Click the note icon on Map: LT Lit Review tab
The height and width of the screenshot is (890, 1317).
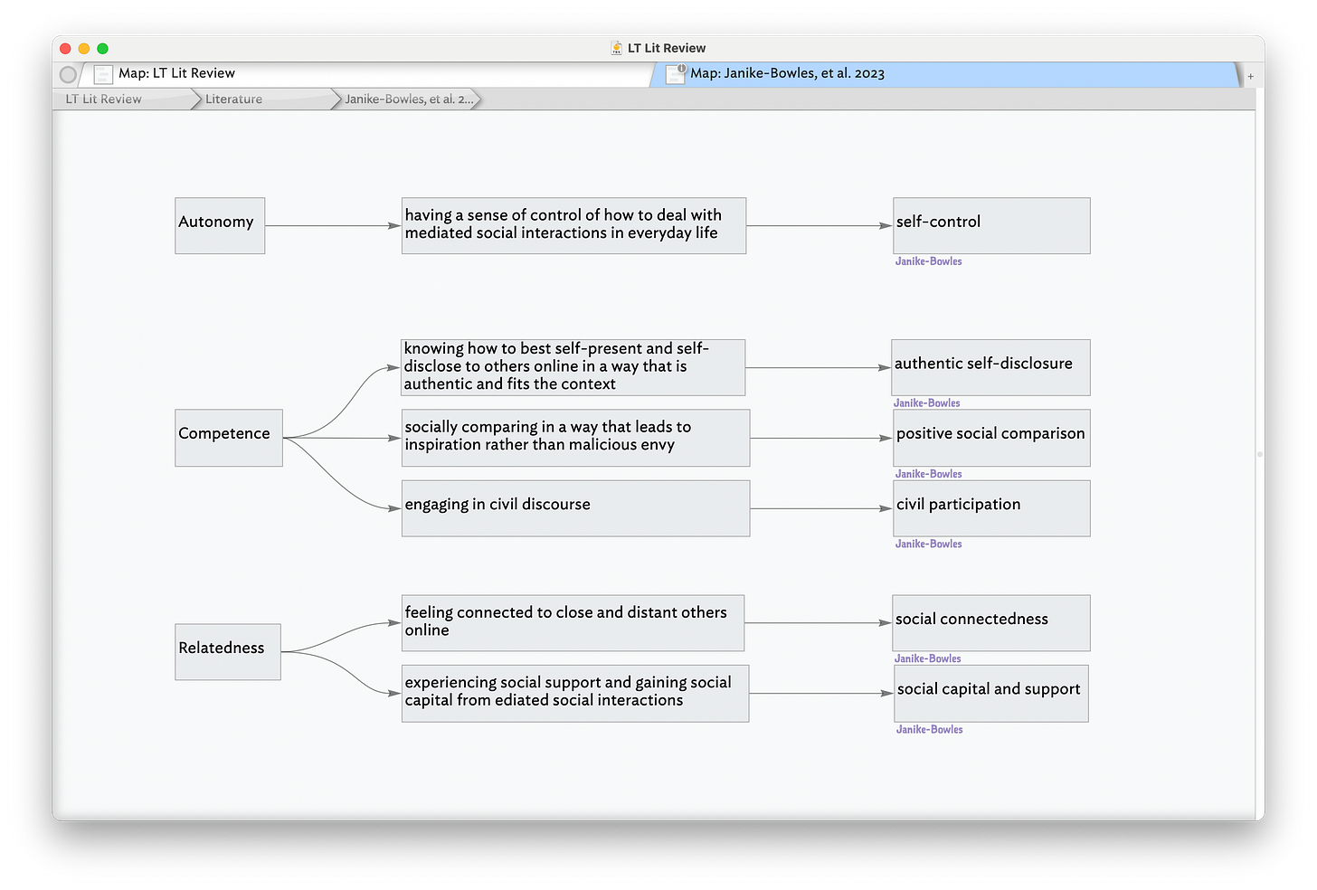click(x=103, y=74)
